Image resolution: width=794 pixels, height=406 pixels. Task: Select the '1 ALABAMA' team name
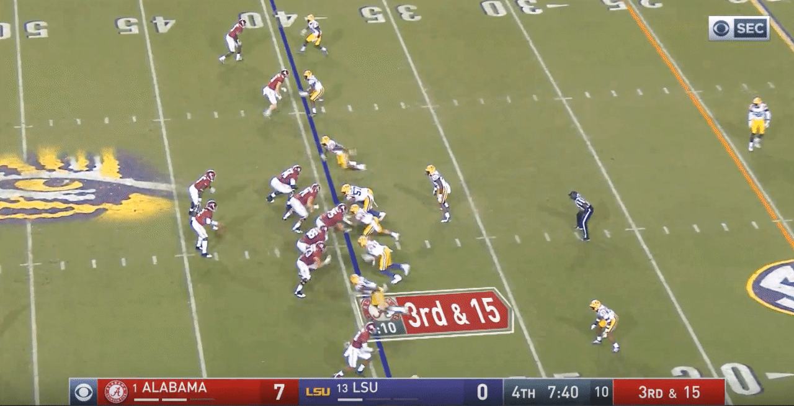point(169,388)
